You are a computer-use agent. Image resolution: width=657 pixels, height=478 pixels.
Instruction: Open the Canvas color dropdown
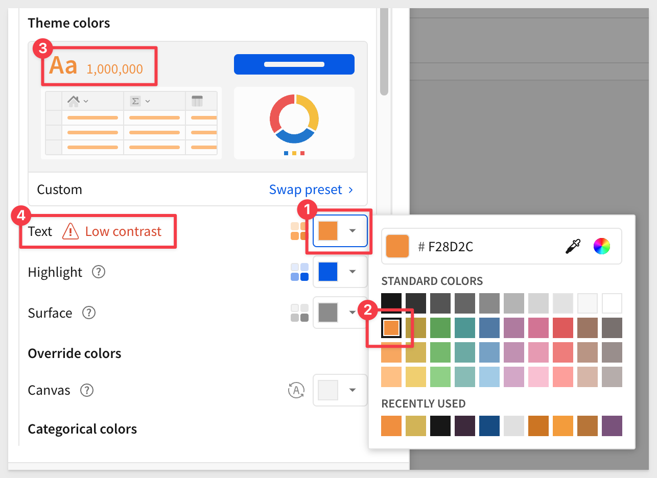(340, 390)
